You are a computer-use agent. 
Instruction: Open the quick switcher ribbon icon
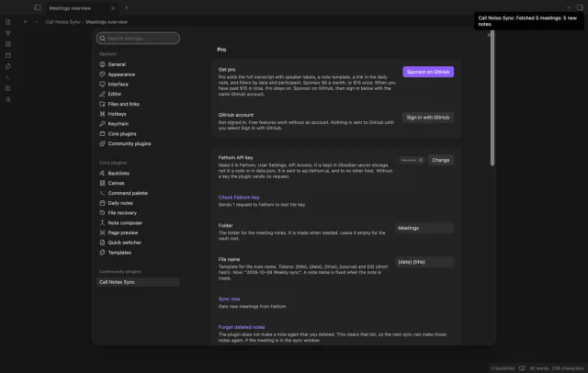[x=8, y=22]
